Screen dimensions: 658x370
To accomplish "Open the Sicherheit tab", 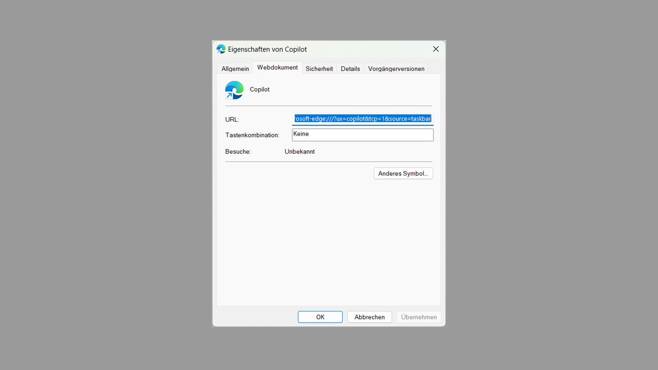I will pyautogui.click(x=319, y=69).
